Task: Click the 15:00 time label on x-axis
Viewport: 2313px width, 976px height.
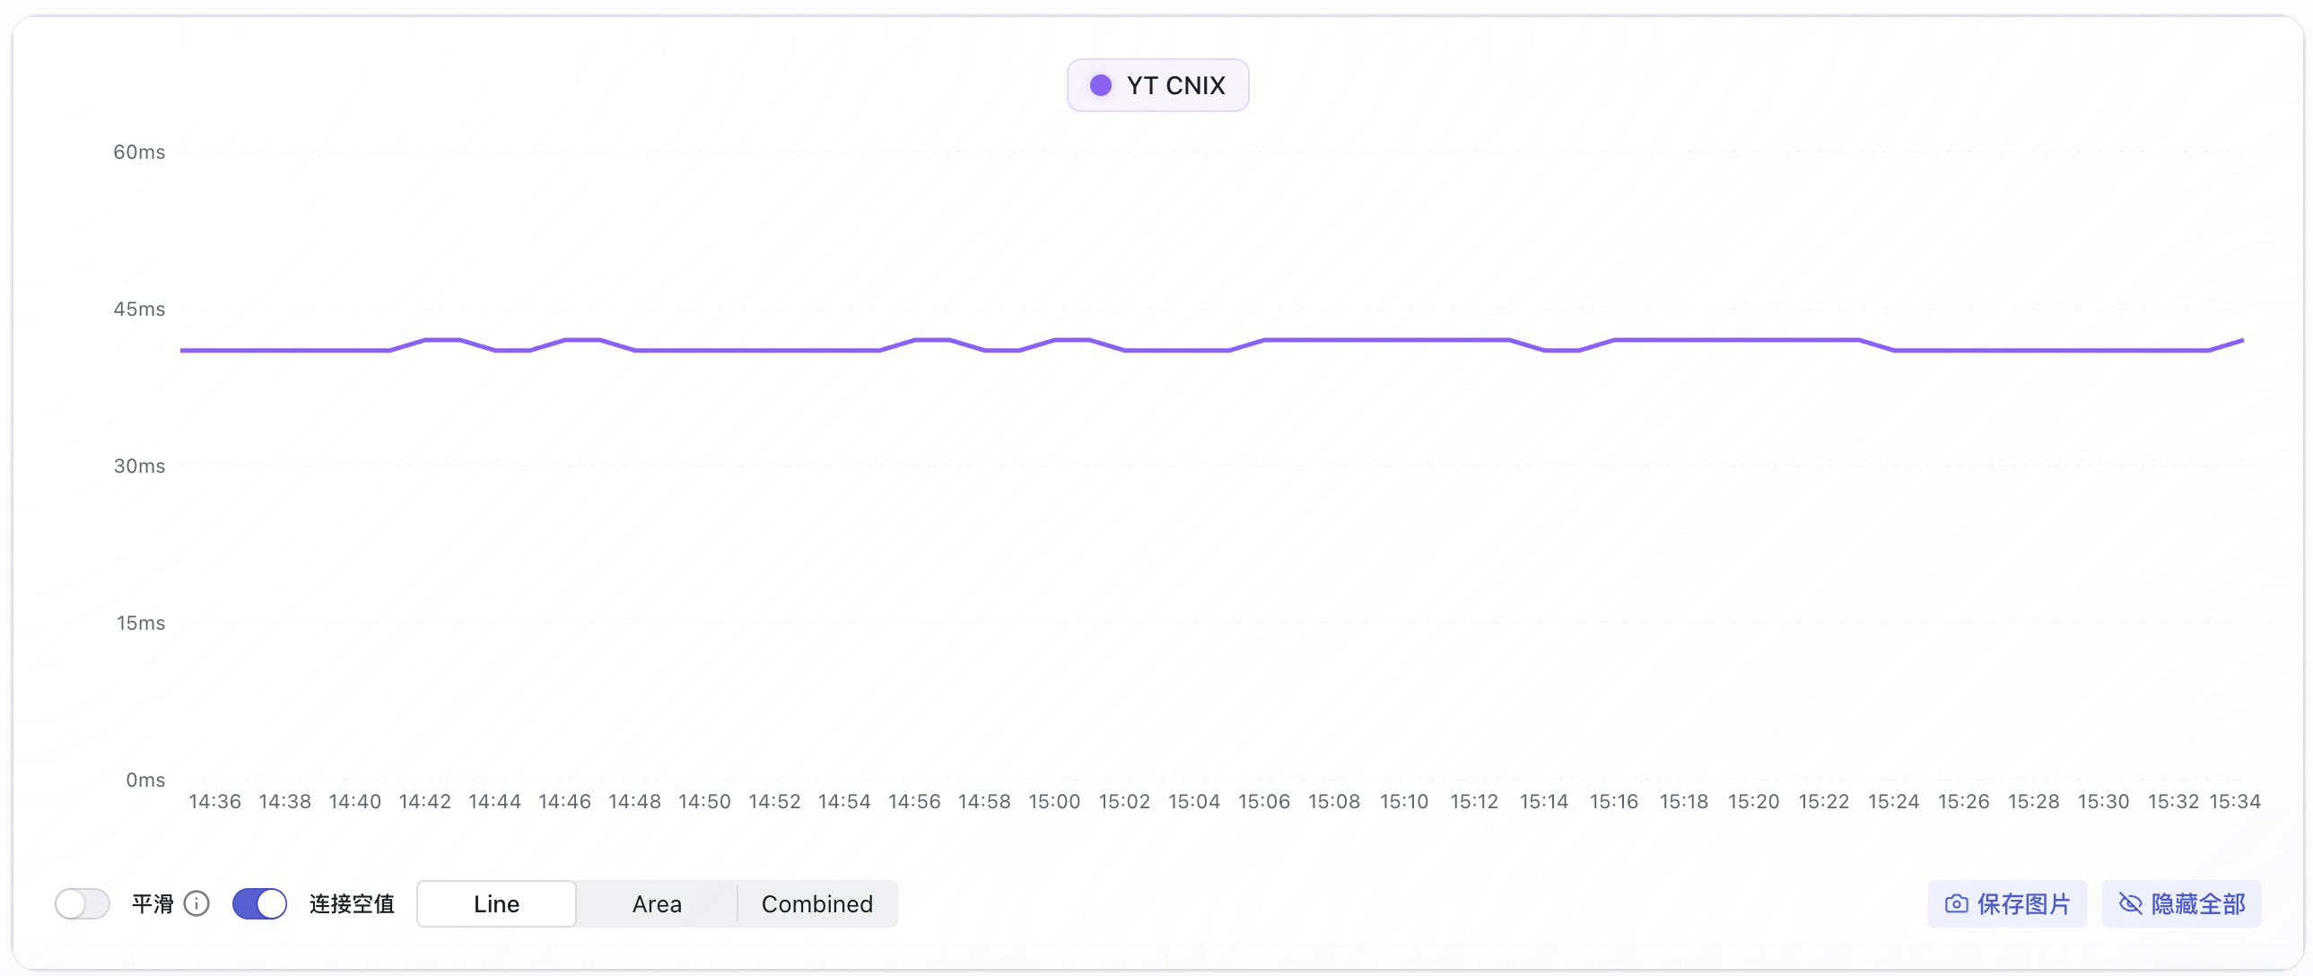Action: pos(1054,801)
